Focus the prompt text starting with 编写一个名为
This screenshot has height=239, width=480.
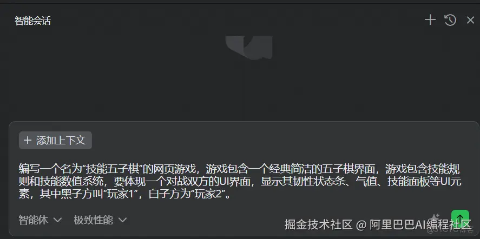tap(240, 182)
